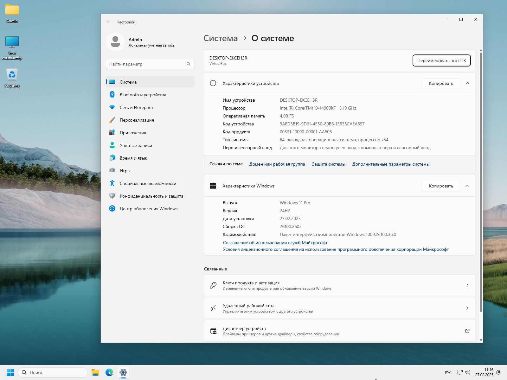
Task: Click the Специальные возможности accessibility icon
Action: point(112,183)
